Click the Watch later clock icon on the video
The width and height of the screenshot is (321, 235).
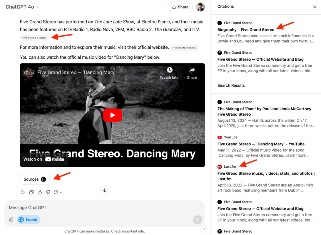tap(170, 70)
